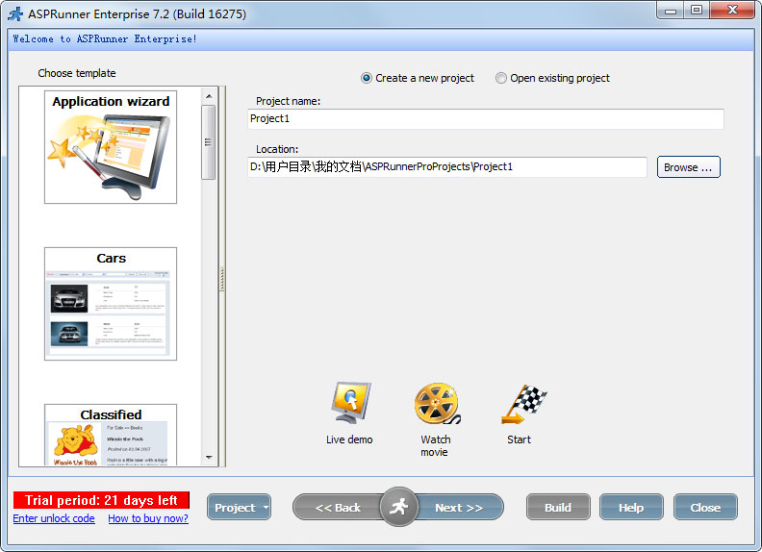Click into the Project name field
Screen dimensions: 762x552
pos(485,119)
